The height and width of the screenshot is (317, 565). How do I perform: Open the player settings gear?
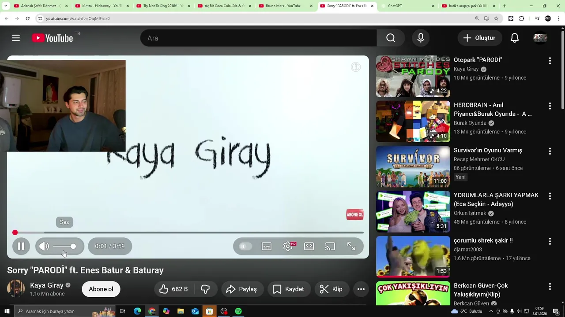(x=288, y=246)
